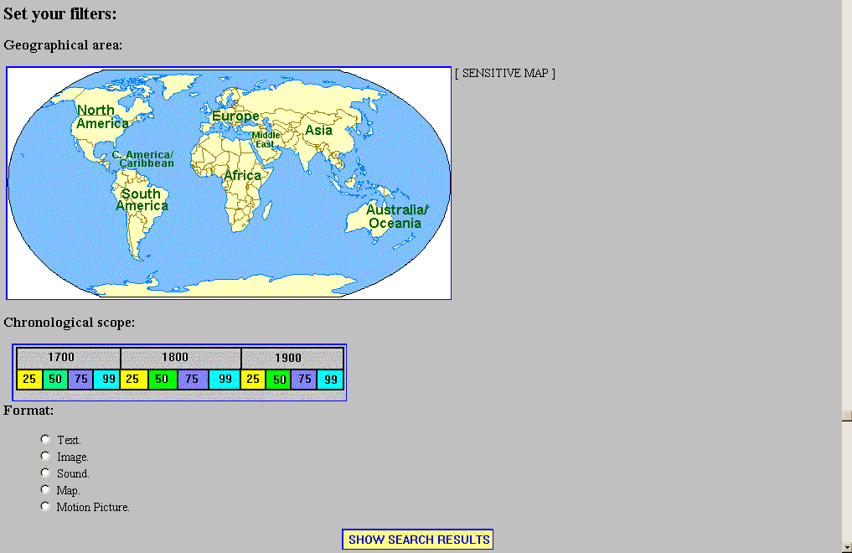This screenshot has width=852, height=553.
Task: Choose the Image format option
Action: tap(45, 456)
